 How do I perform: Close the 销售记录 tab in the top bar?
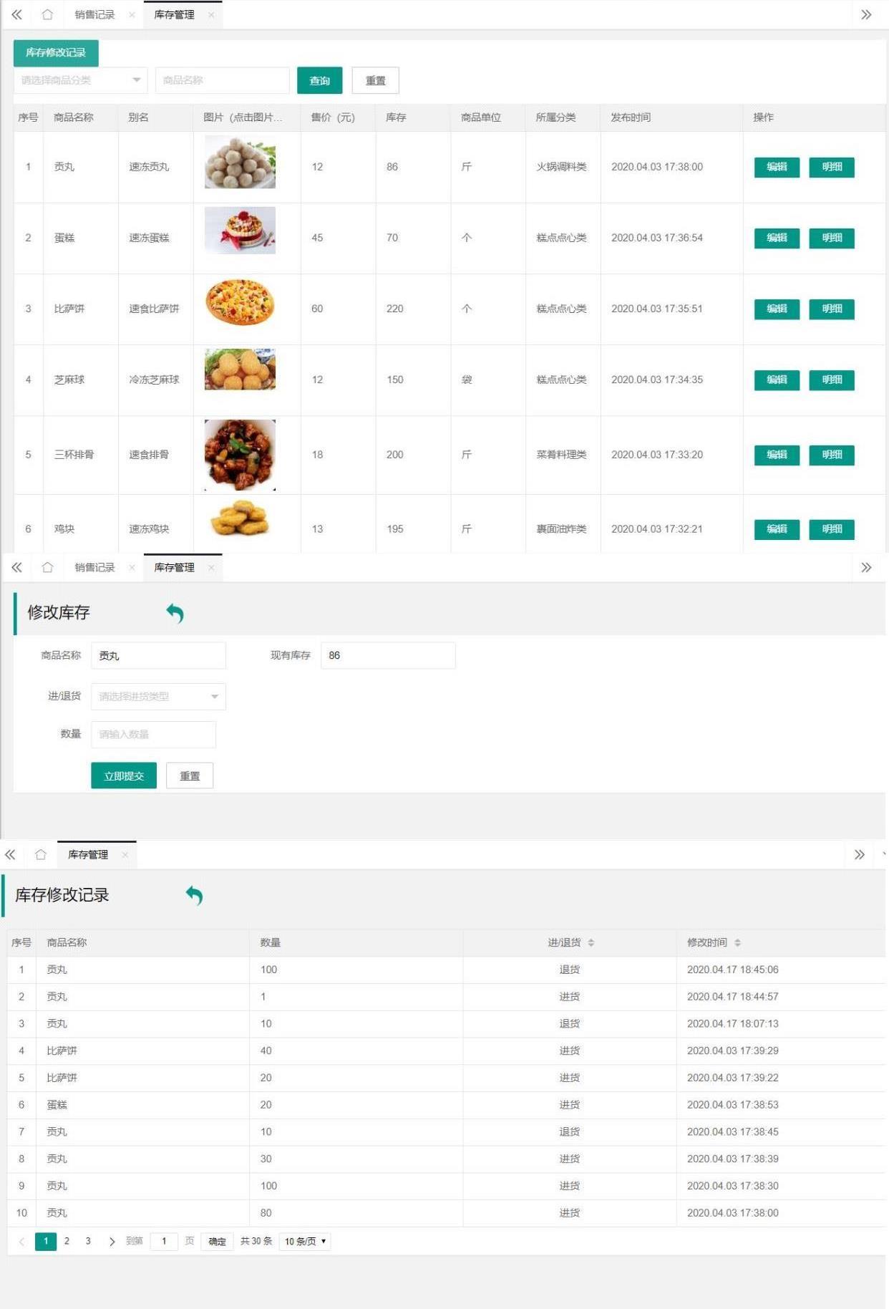[x=132, y=14]
